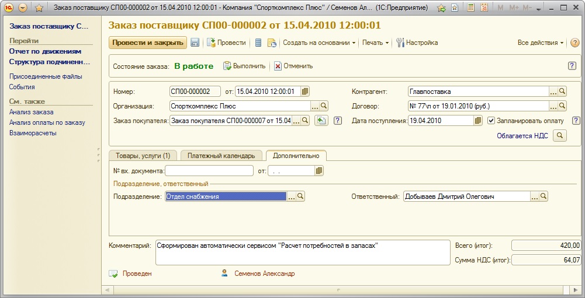
Task: Click the green arrow fill icon by Заказ покупателя
Action: (321, 121)
